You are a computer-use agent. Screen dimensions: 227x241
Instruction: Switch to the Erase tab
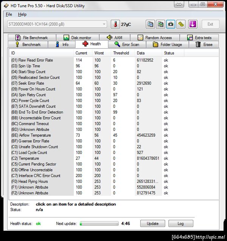tap(204, 44)
